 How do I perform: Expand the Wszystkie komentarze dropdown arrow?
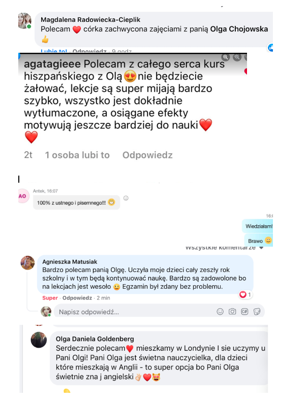[x=261, y=248]
